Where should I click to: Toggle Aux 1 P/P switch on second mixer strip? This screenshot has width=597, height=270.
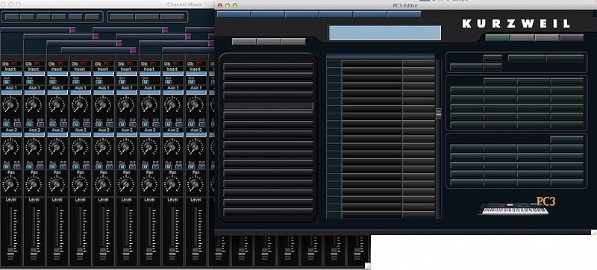pos(40,124)
